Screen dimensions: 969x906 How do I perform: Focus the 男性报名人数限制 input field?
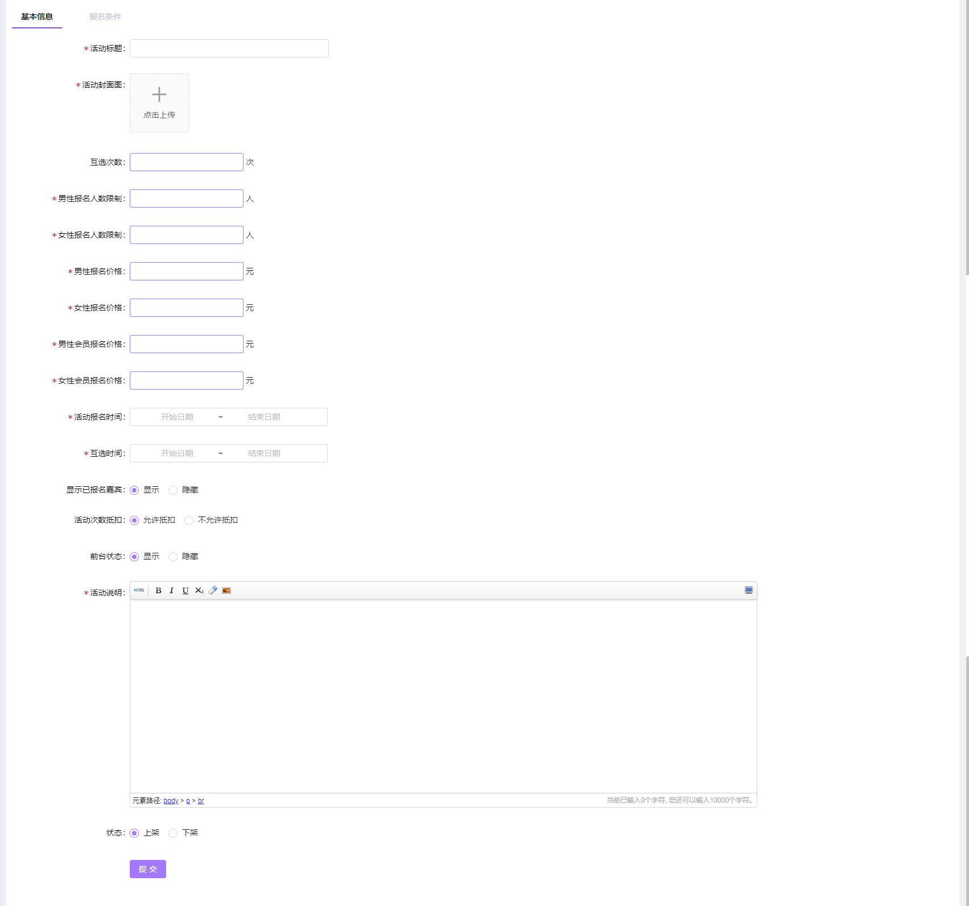click(x=187, y=198)
